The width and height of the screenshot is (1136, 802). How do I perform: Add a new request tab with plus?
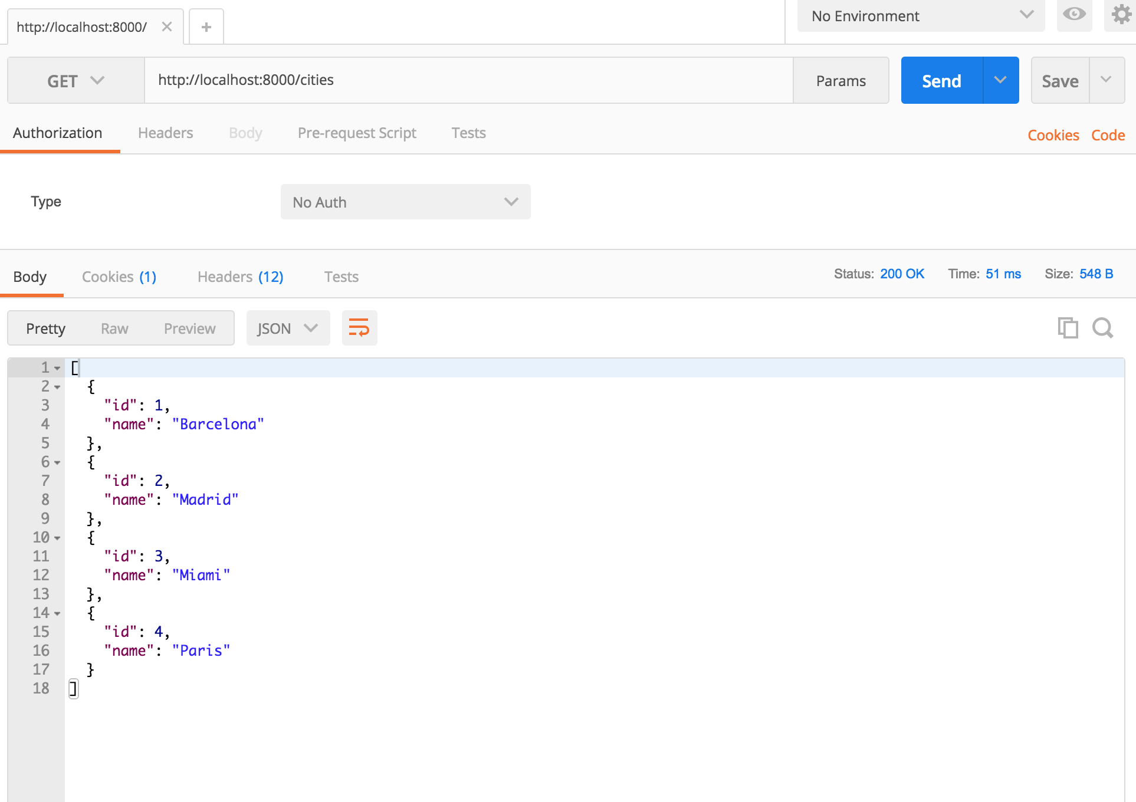coord(206,27)
